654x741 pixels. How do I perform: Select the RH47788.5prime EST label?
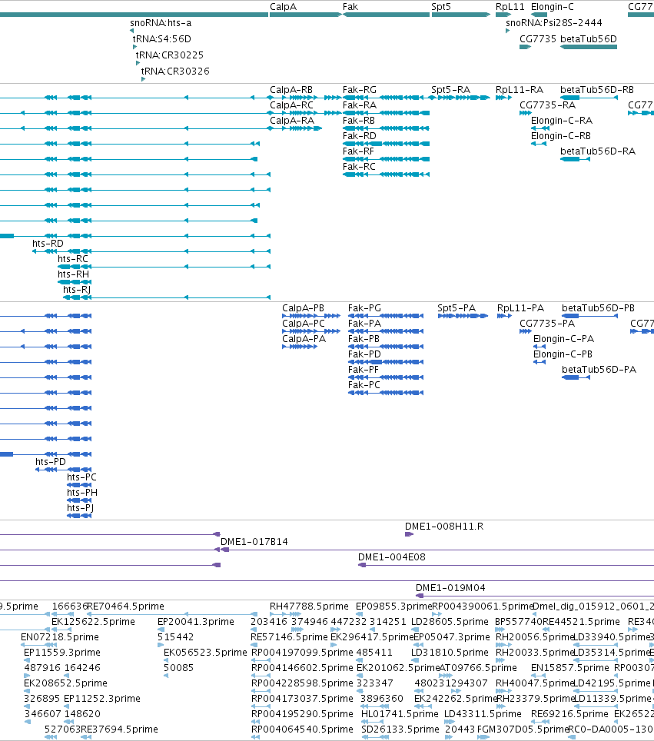[x=309, y=606]
